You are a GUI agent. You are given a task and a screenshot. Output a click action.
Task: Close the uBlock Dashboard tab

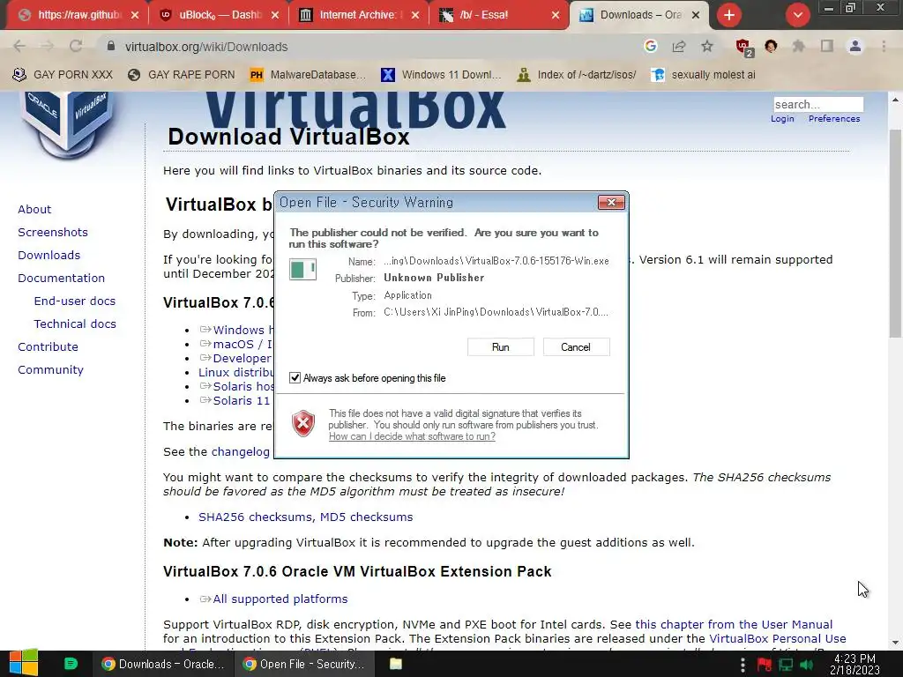[275, 15]
